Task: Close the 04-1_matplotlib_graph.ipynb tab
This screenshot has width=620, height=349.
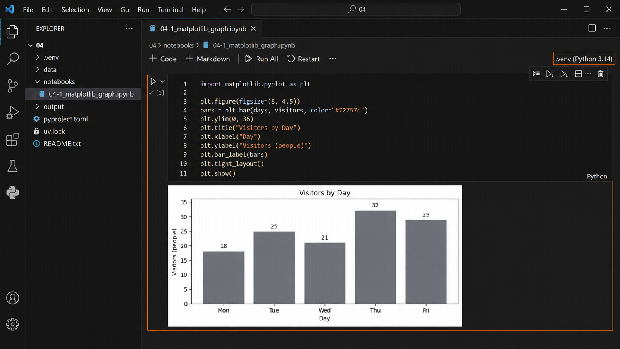Action: pos(253,28)
